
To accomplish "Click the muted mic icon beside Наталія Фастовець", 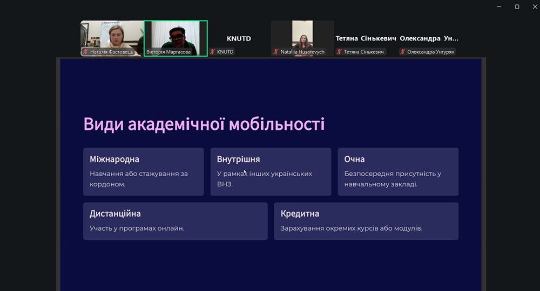I will [x=85, y=52].
